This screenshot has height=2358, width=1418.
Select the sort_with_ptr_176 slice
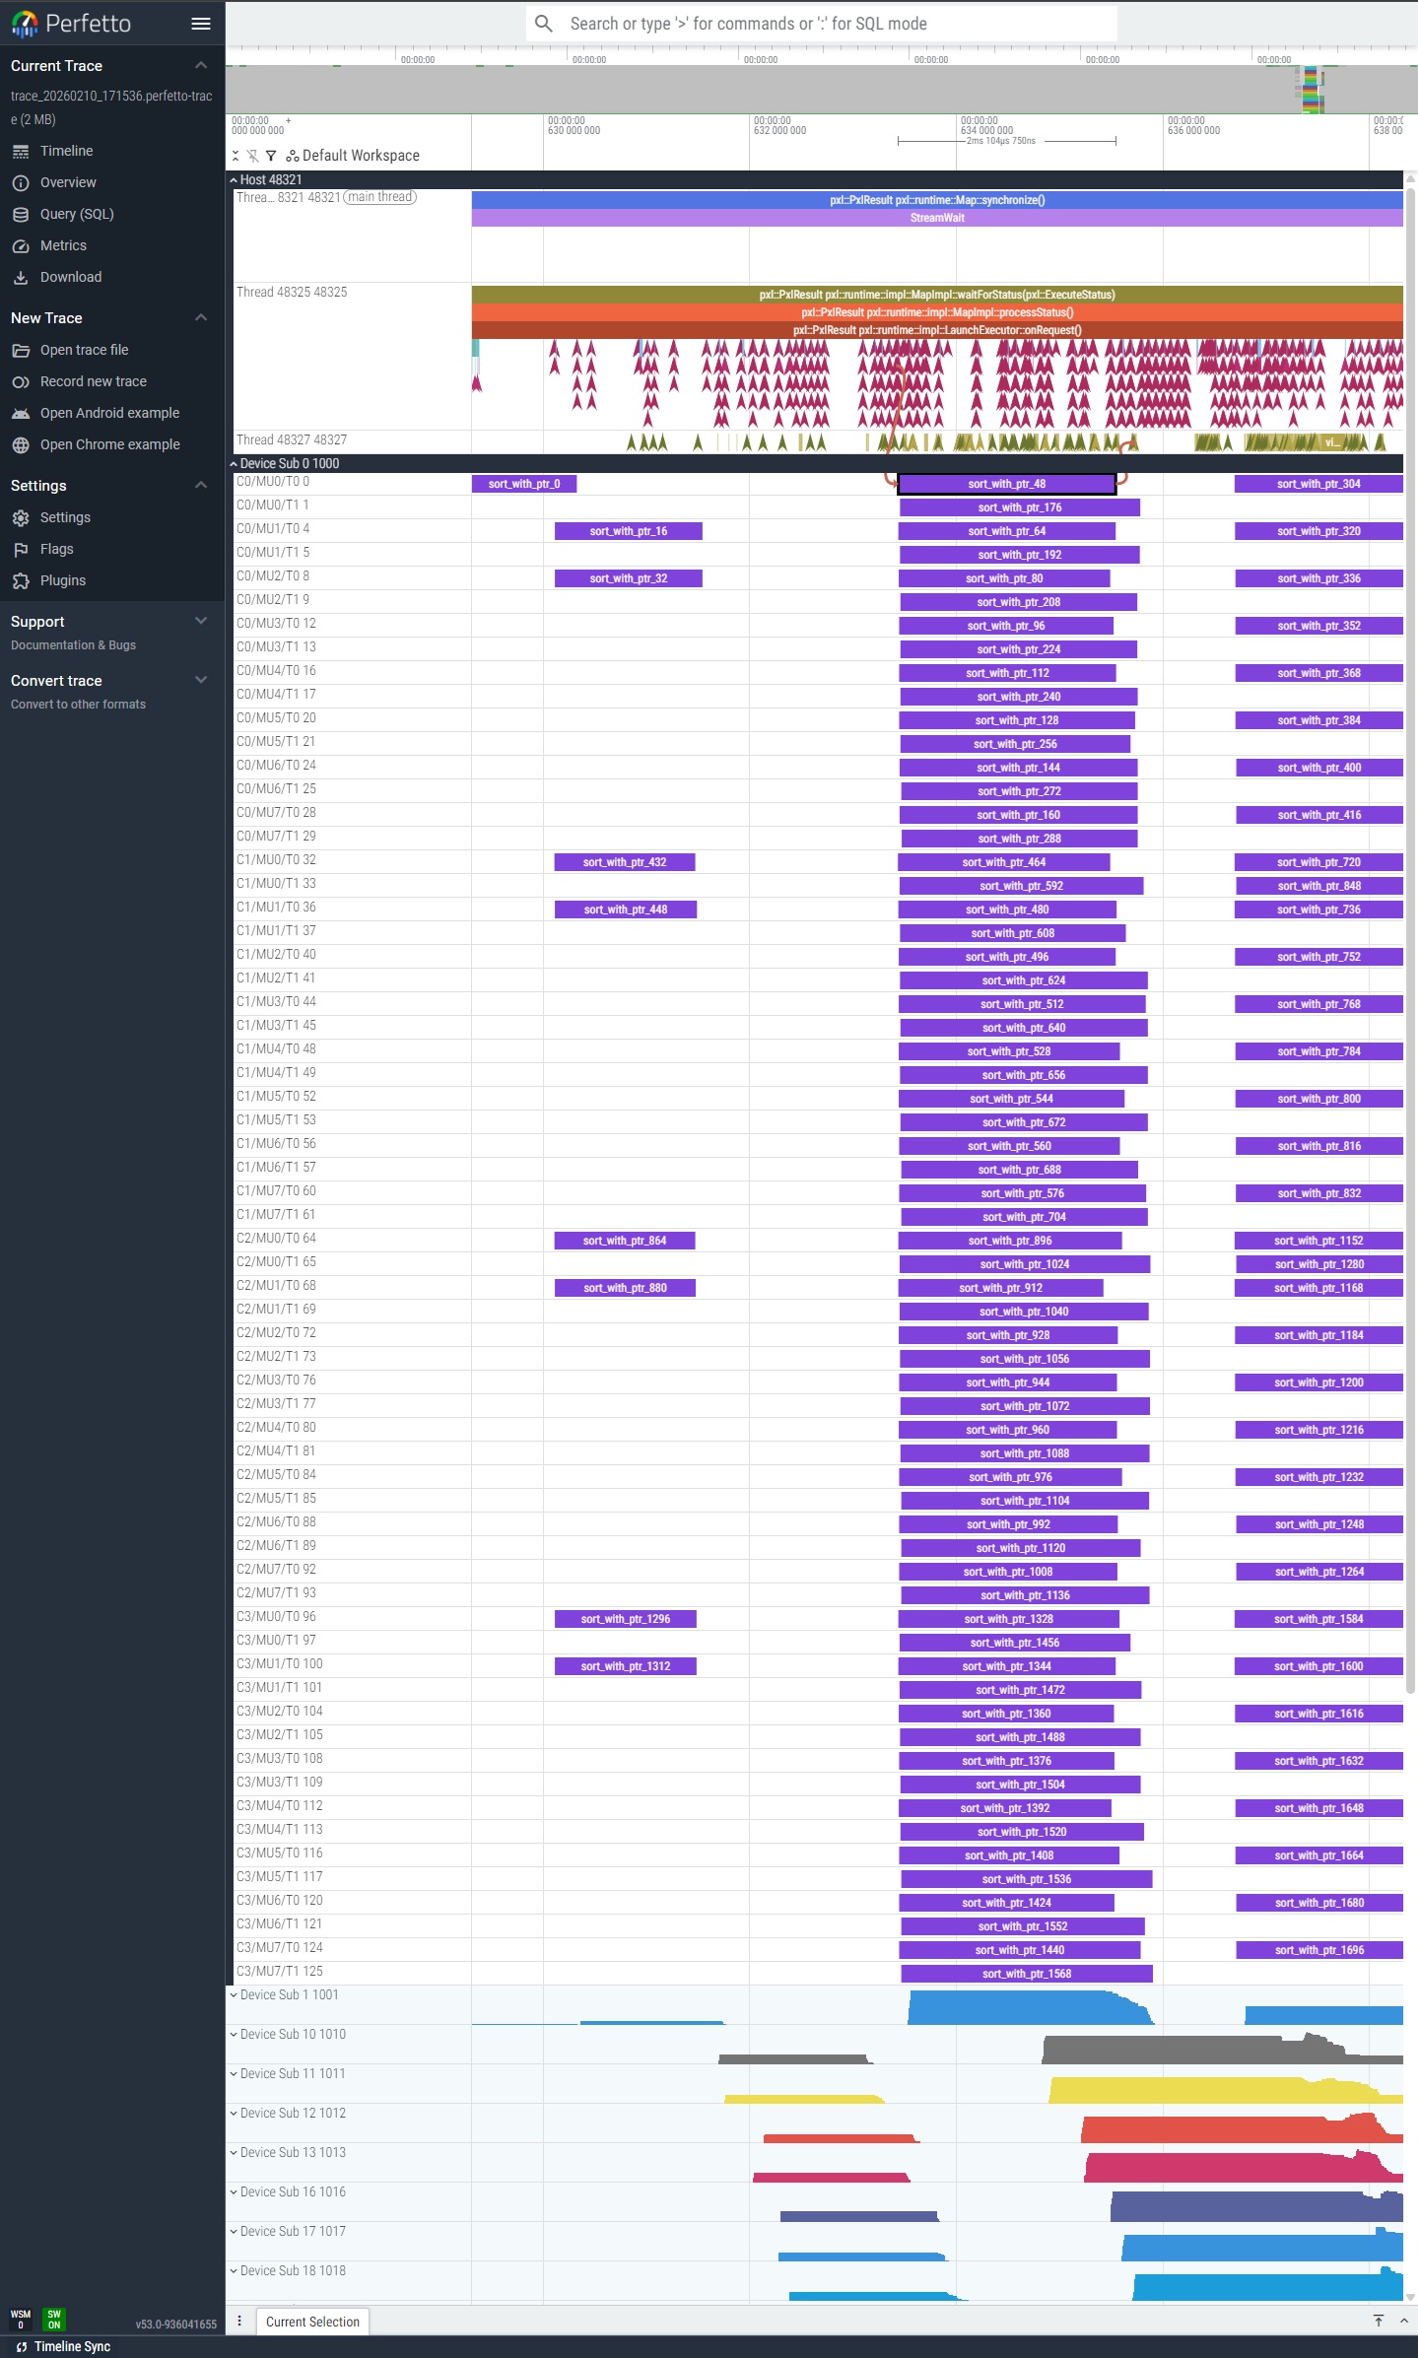(x=1019, y=507)
